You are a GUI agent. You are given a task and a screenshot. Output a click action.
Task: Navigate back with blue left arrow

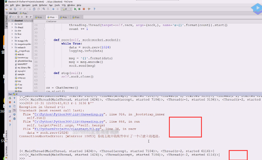point(53,9)
